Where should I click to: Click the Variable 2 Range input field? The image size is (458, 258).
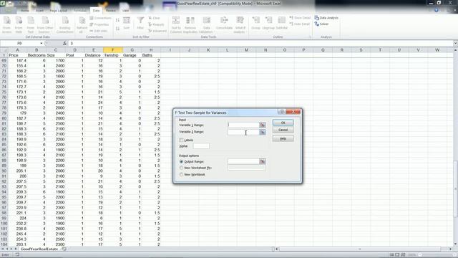click(243, 132)
